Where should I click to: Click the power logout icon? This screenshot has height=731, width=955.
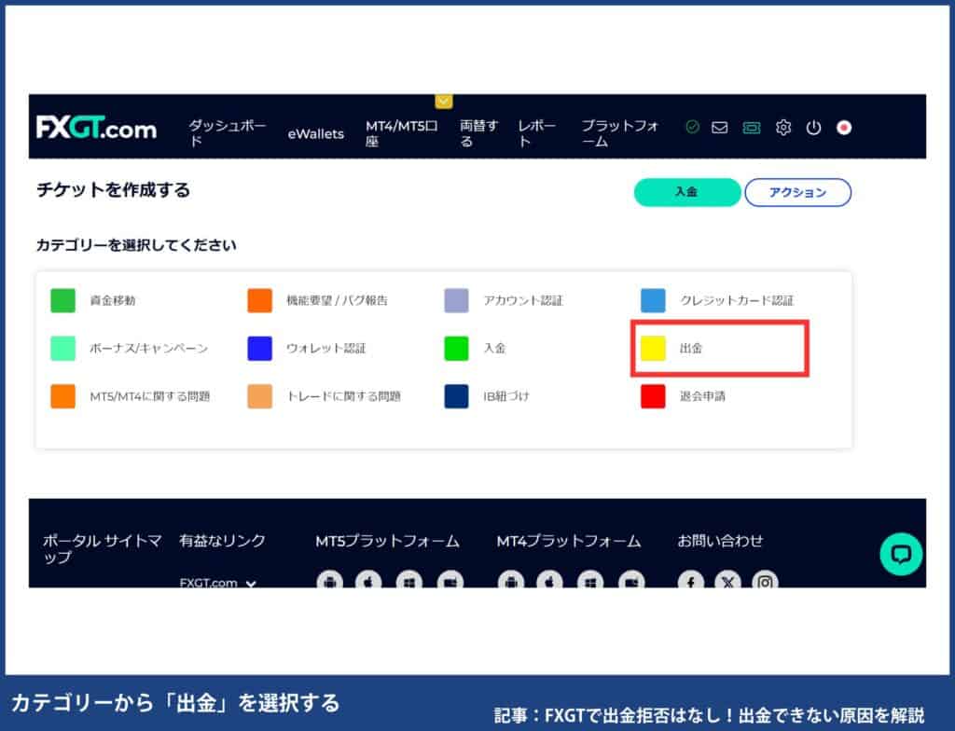pyautogui.click(x=813, y=128)
